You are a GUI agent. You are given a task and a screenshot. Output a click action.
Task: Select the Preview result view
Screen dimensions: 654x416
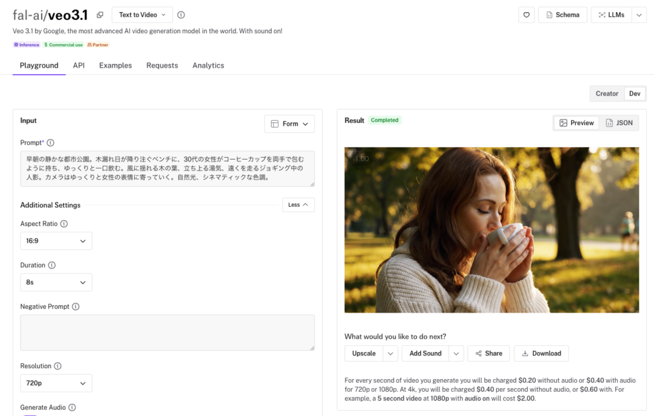[x=577, y=123]
